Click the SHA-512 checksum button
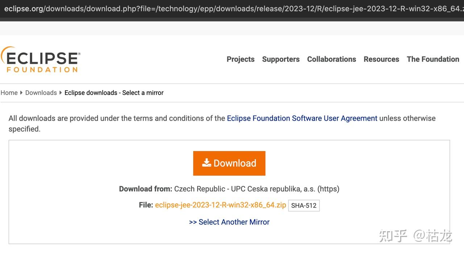 (x=304, y=205)
